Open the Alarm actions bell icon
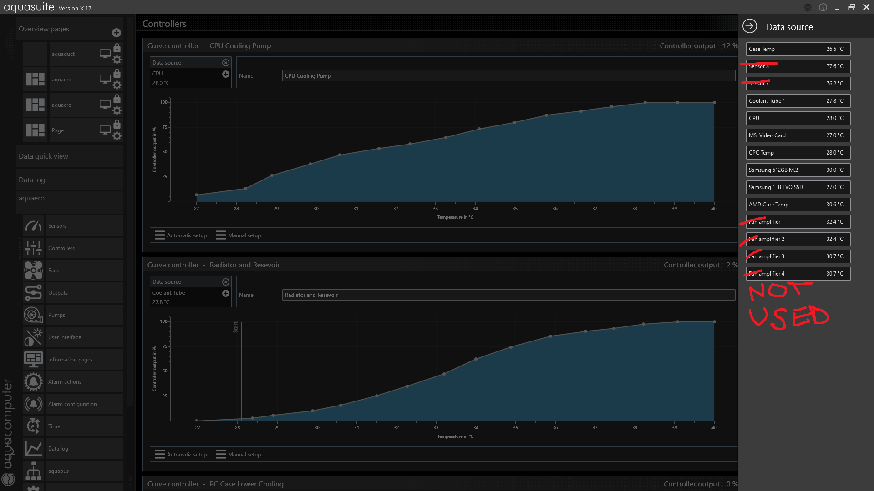874x491 pixels. point(34,382)
